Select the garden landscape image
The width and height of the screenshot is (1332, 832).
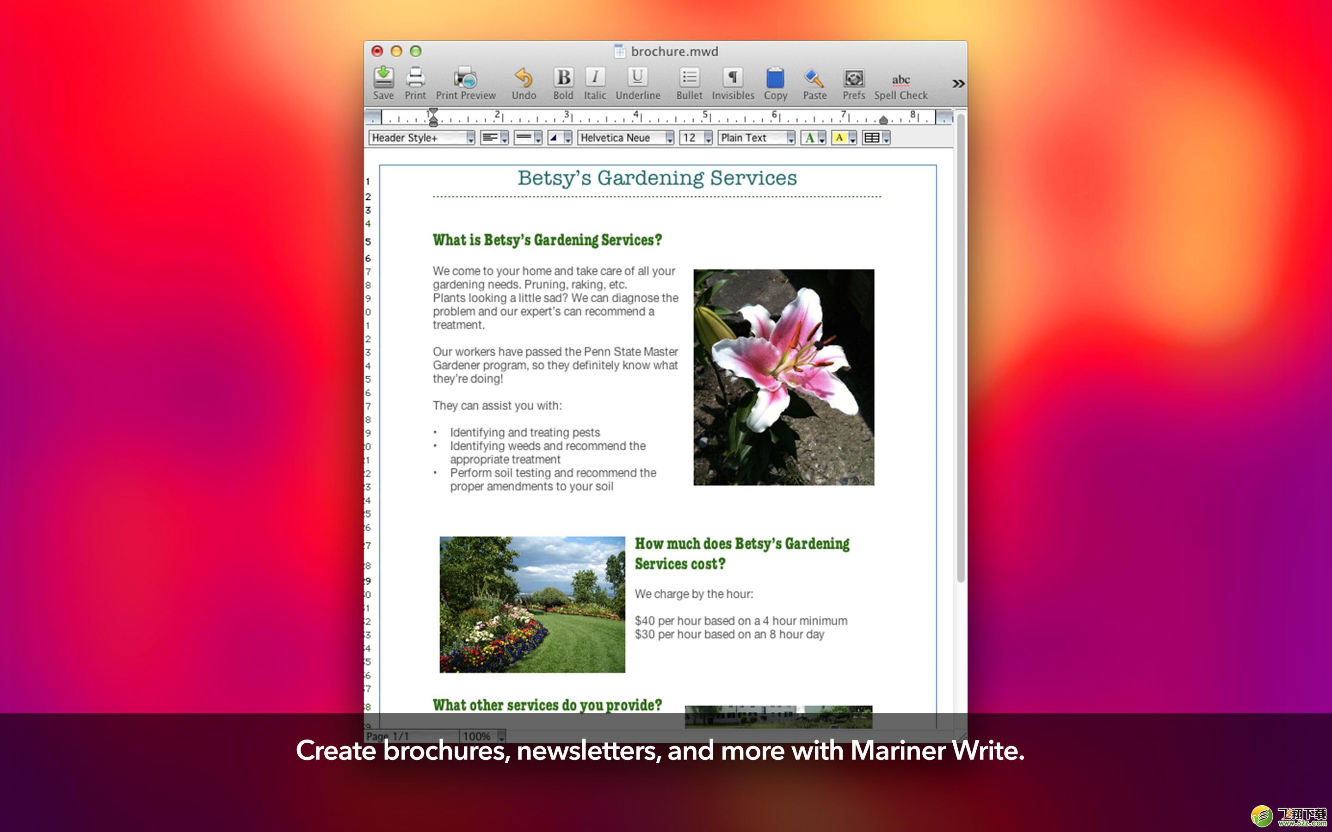click(532, 604)
